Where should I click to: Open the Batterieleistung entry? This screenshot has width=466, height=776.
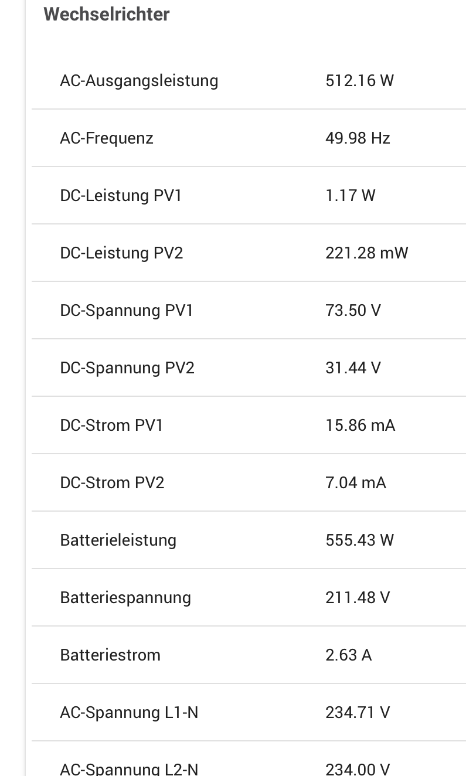pyautogui.click(x=249, y=540)
